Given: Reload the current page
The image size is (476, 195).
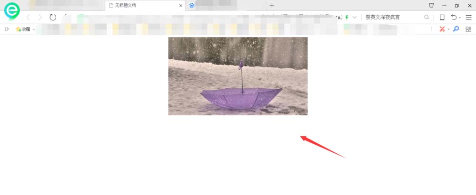Looking at the screenshot, I should (x=53, y=17).
